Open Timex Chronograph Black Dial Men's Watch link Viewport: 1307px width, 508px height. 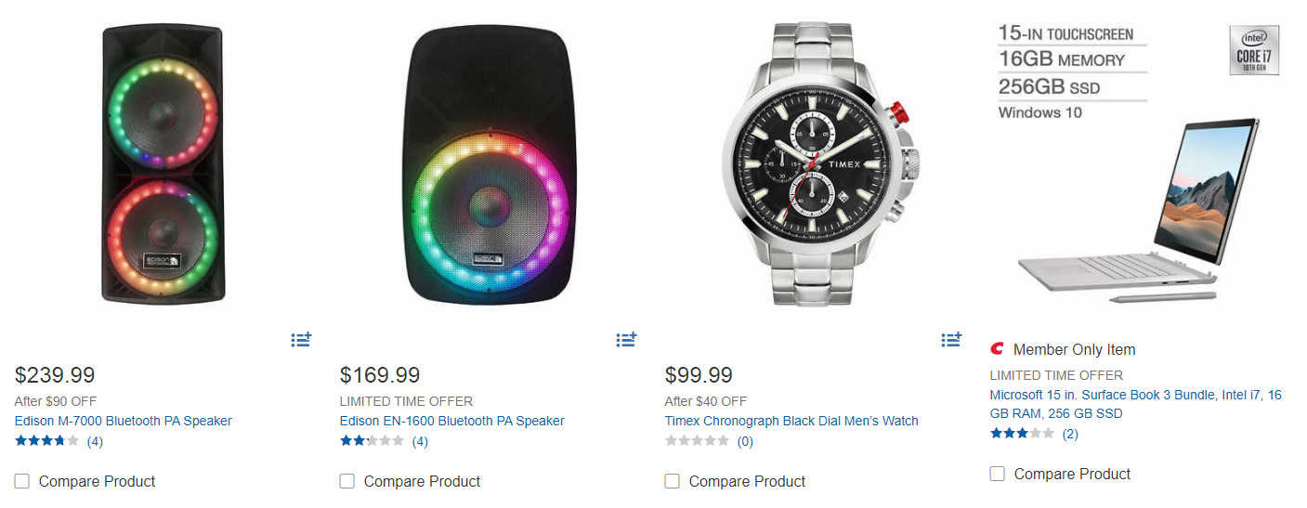[x=791, y=421]
